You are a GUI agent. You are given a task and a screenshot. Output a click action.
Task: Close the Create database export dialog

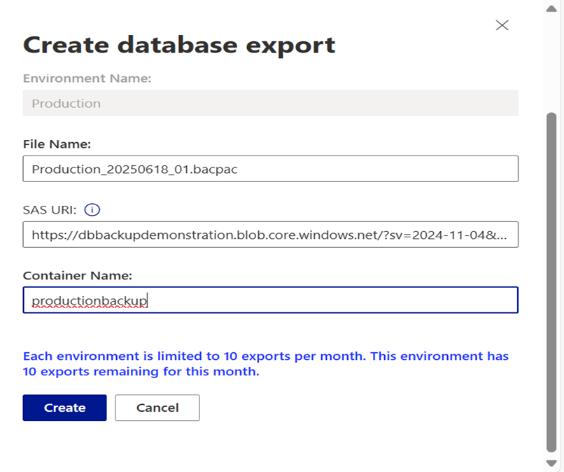click(x=502, y=25)
